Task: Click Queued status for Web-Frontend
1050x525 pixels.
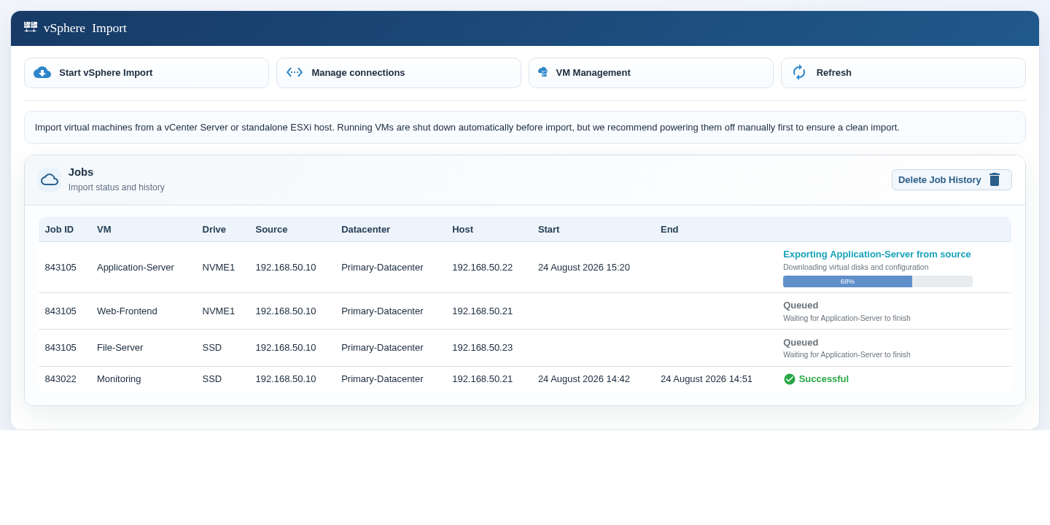Action: coord(801,305)
